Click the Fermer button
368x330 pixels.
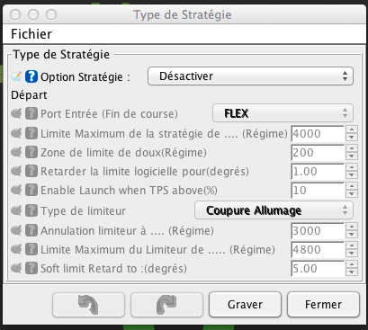(323, 305)
